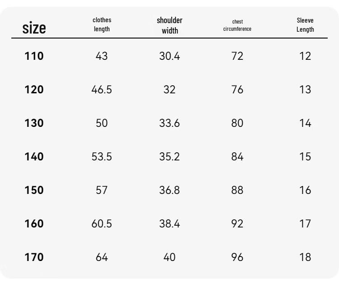The height and width of the screenshot is (285, 339).
Task: Click size 140 row label
Action: coord(34,156)
